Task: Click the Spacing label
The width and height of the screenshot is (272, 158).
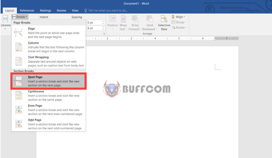Action: pos(77,17)
